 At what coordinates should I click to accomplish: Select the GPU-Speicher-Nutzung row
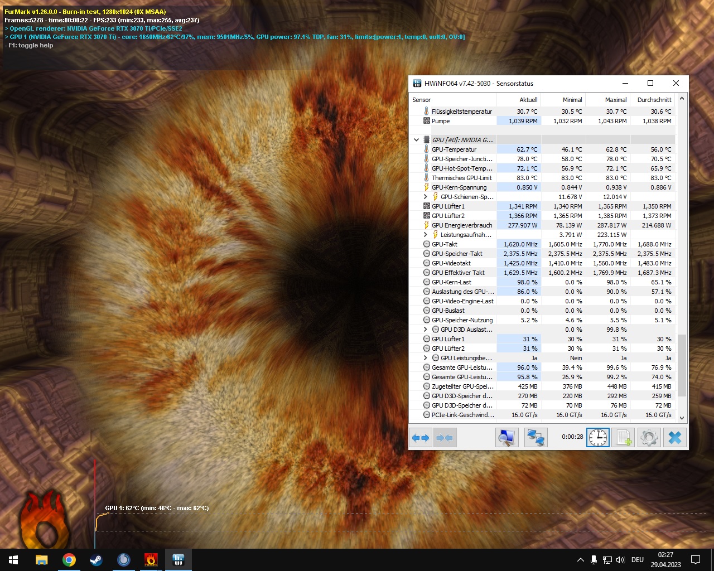(x=542, y=320)
